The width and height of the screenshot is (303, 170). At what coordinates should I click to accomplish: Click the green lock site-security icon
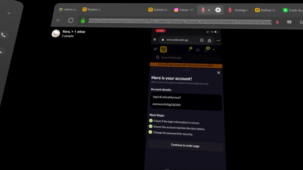pos(83,20)
